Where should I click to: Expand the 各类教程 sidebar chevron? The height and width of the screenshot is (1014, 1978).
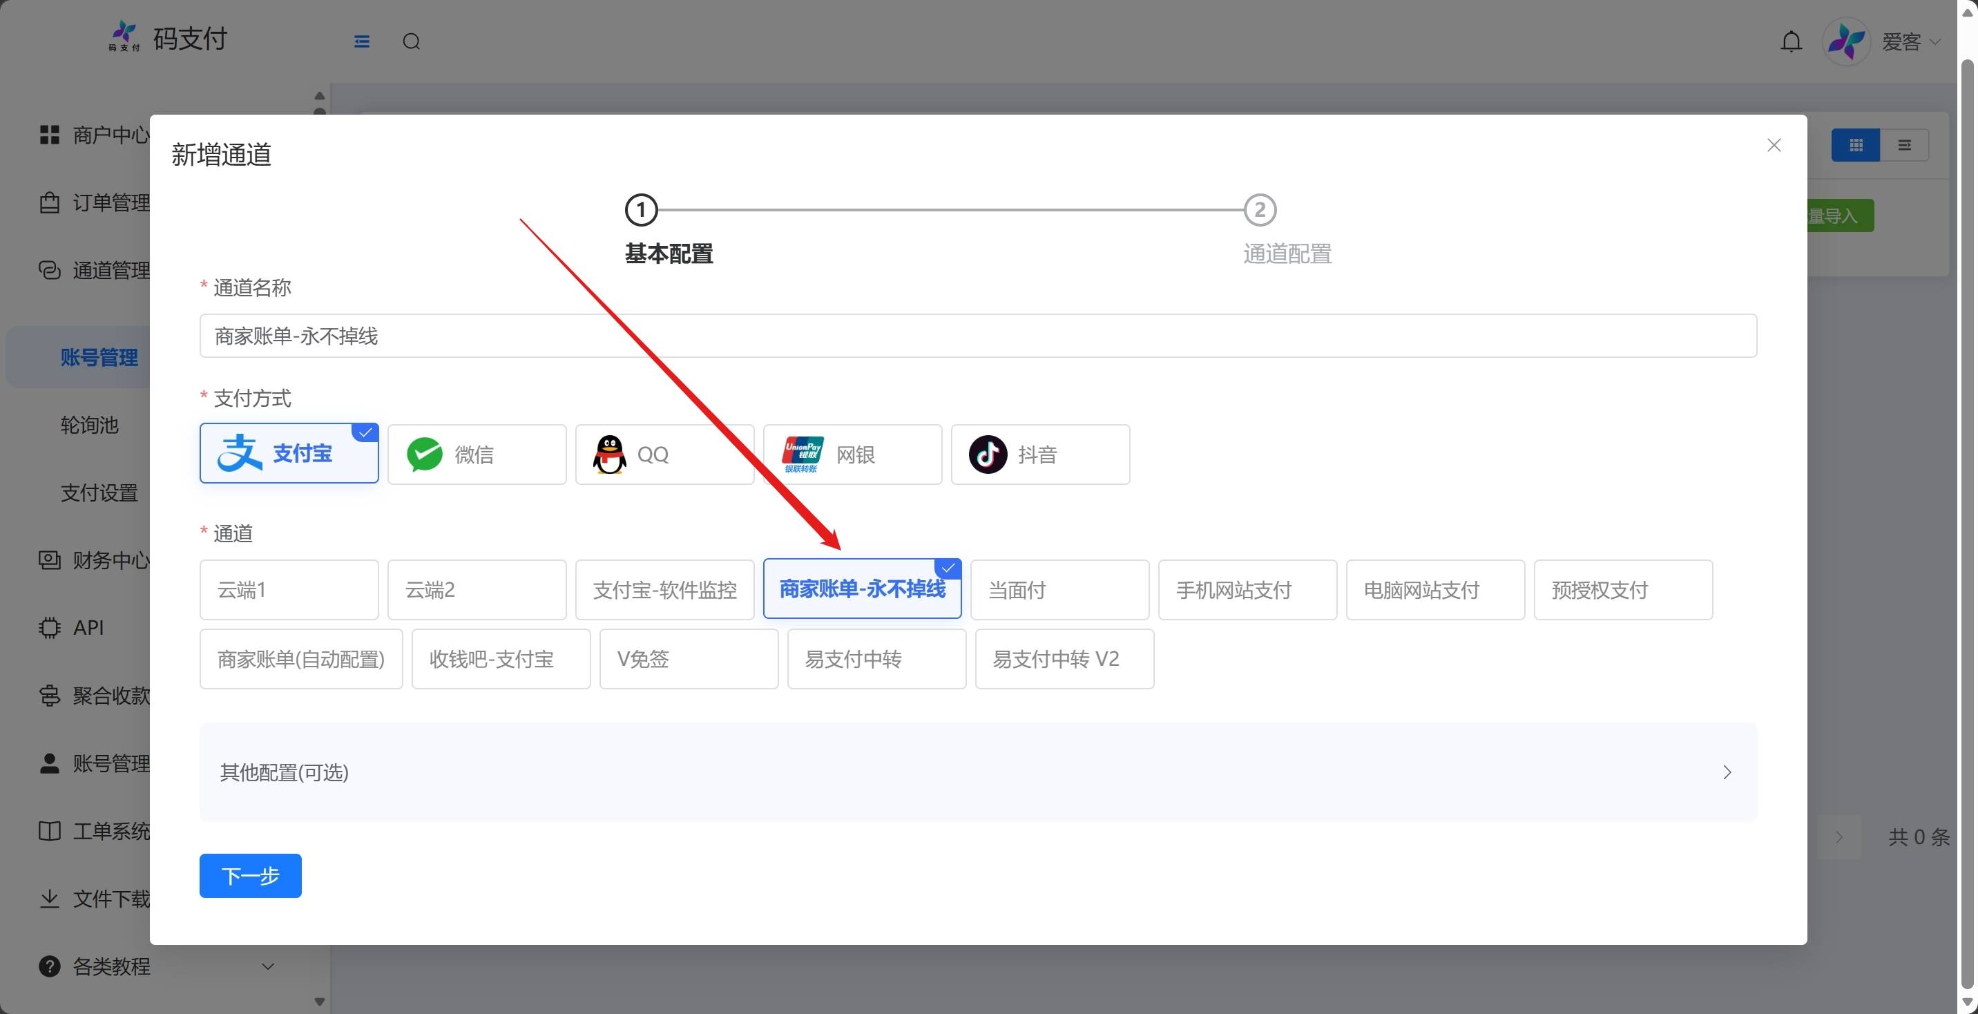(x=268, y=966)
